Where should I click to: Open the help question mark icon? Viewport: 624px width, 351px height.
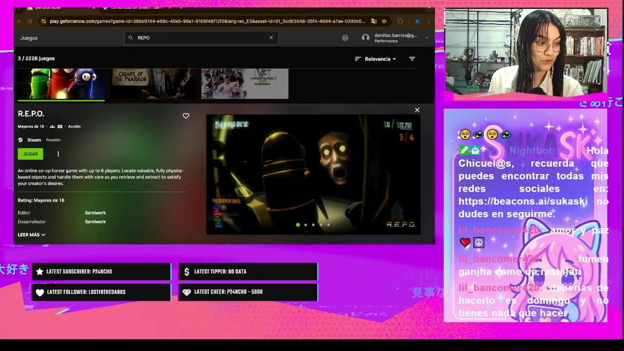[345, 38]
